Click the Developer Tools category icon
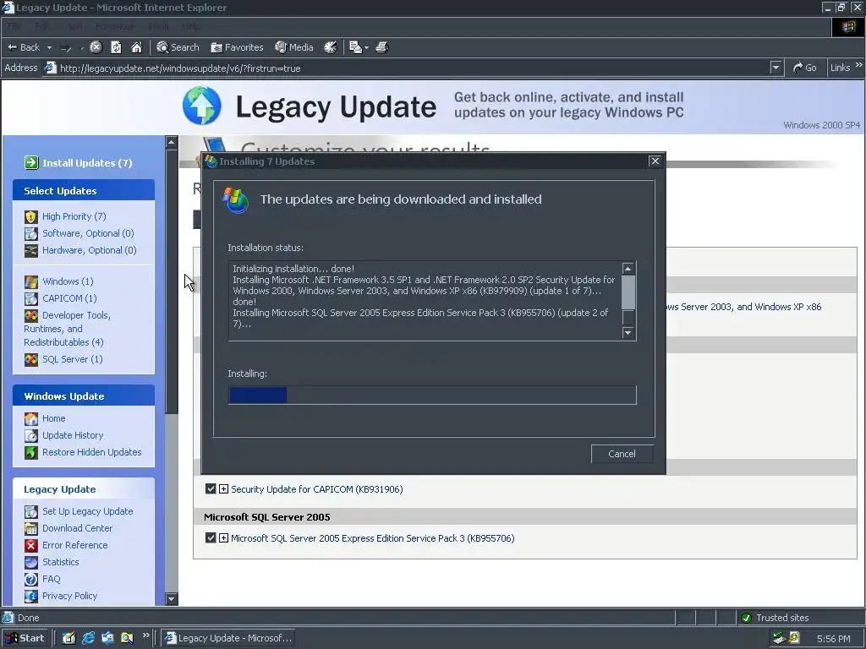This screenshot has height=649, width=866. (31, 316)
